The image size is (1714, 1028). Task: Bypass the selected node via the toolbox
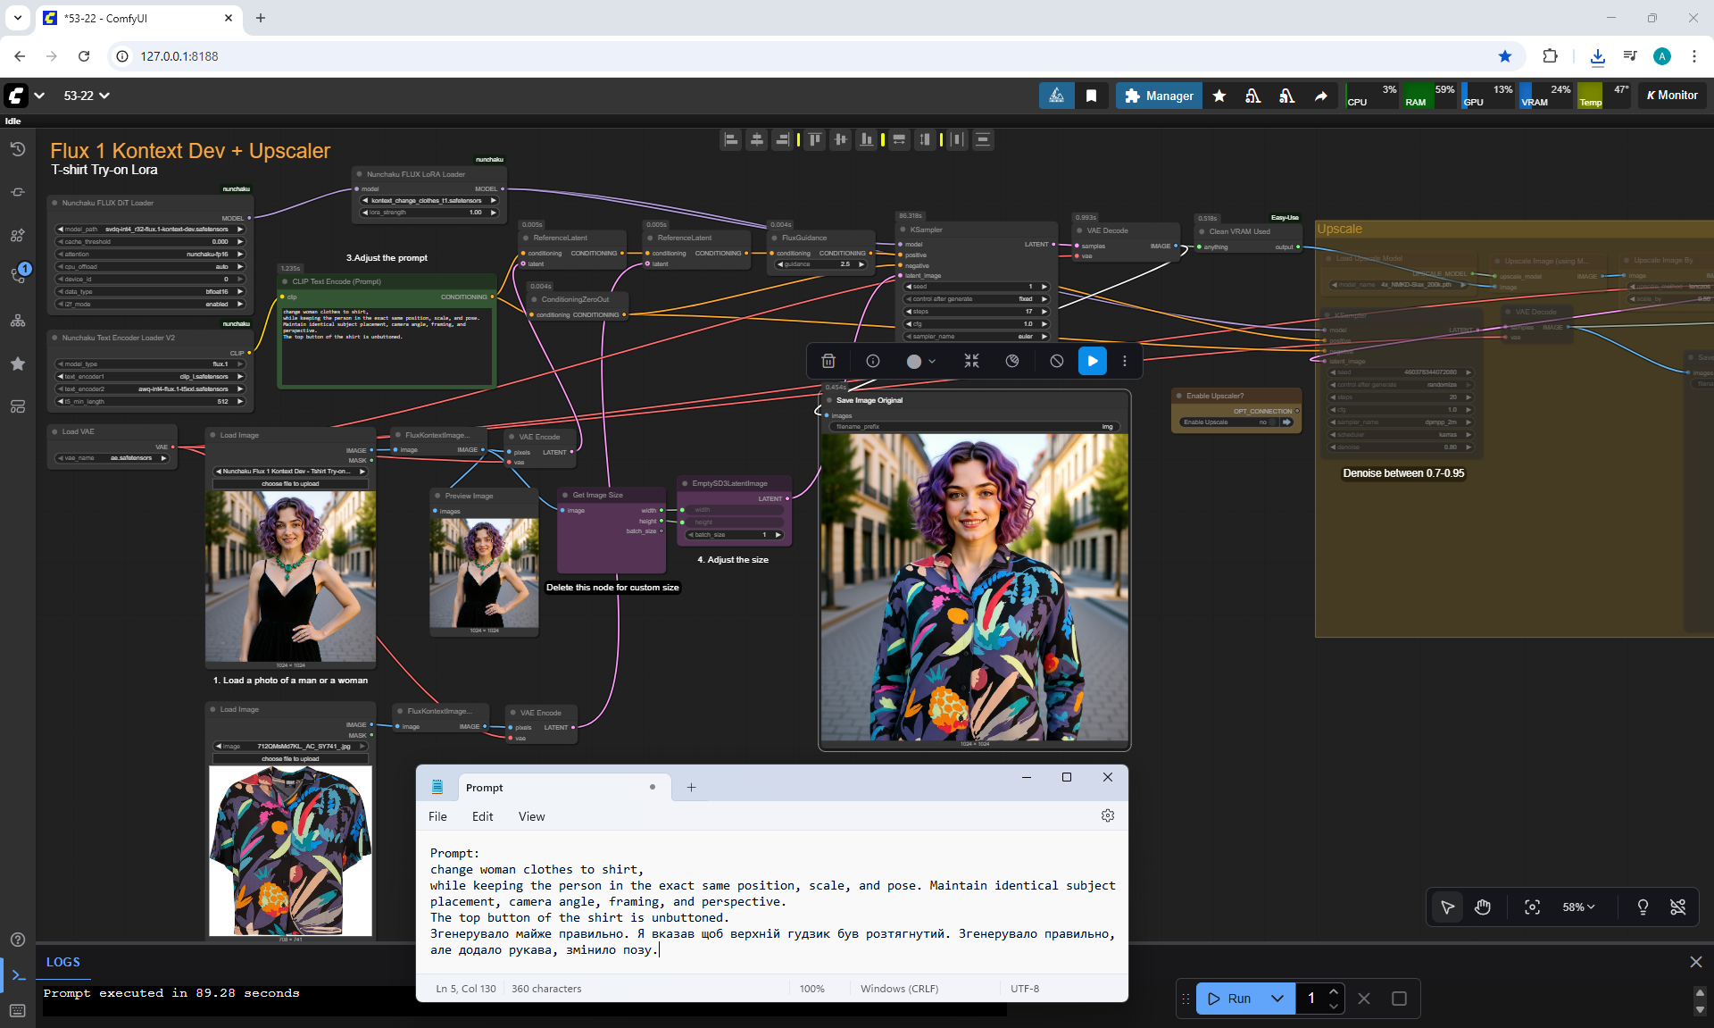pos(1056,361)
